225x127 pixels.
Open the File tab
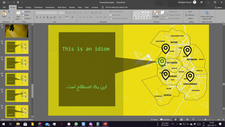click(4, 7)
